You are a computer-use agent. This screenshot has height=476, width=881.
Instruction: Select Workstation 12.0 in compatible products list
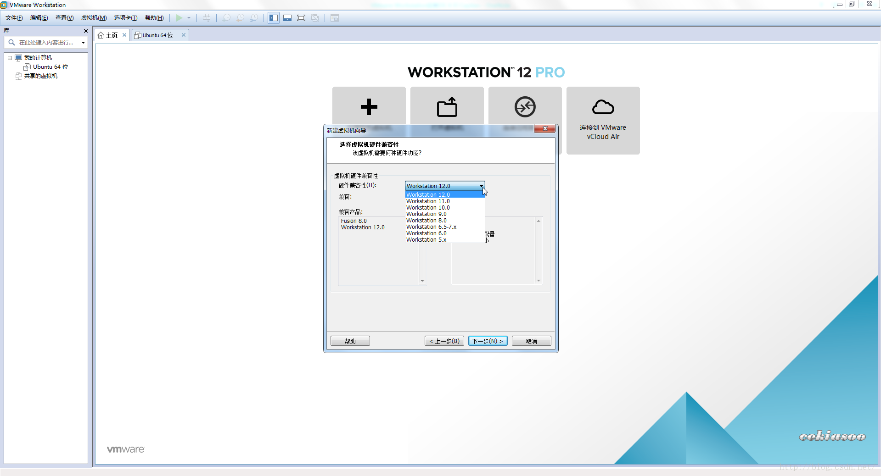[363, 227]
